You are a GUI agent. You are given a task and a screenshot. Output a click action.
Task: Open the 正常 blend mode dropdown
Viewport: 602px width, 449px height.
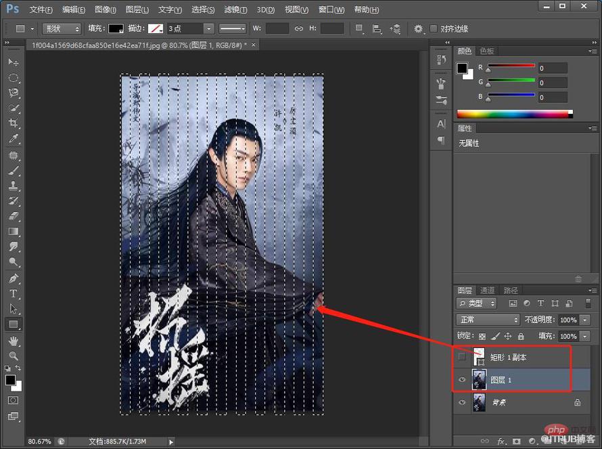point(488,320)
